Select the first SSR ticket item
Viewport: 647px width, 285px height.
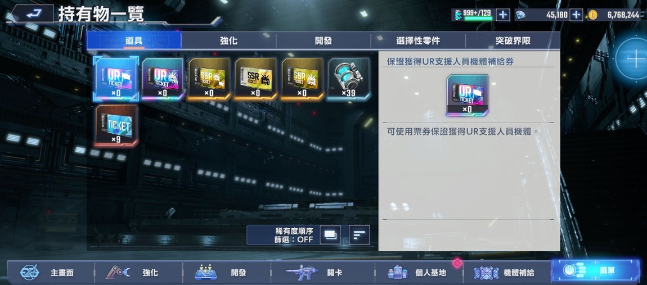tap(209, 79)
